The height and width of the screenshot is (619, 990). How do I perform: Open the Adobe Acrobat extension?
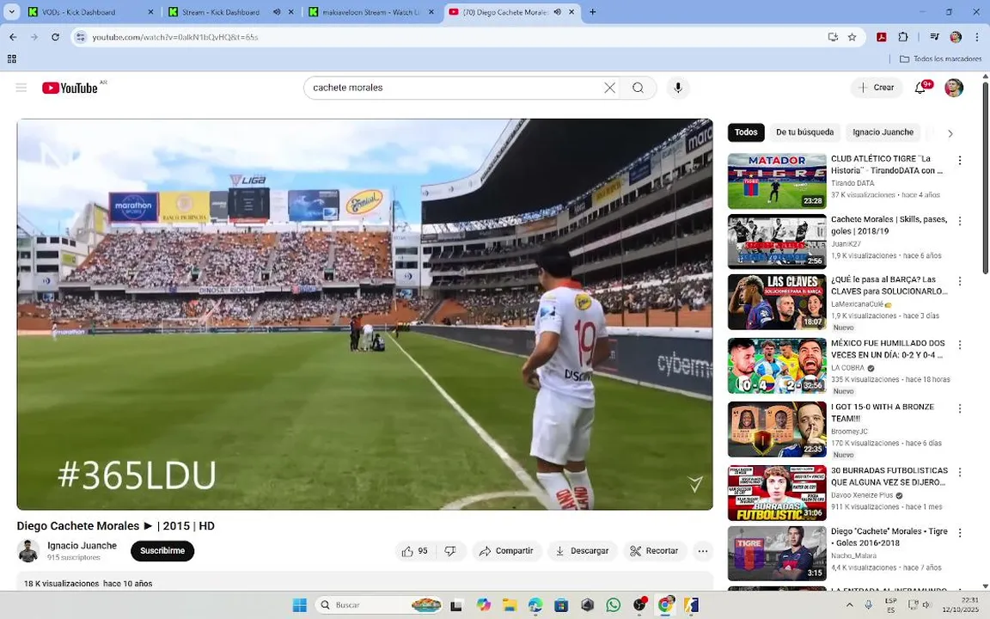pyautogui.click(x=882, y=37)
